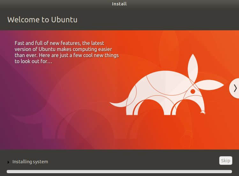239x176 pixels.
Task: Click the aardvark's orange eye
Action: point(193,92)
